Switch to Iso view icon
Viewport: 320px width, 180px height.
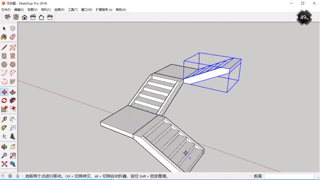7,17
